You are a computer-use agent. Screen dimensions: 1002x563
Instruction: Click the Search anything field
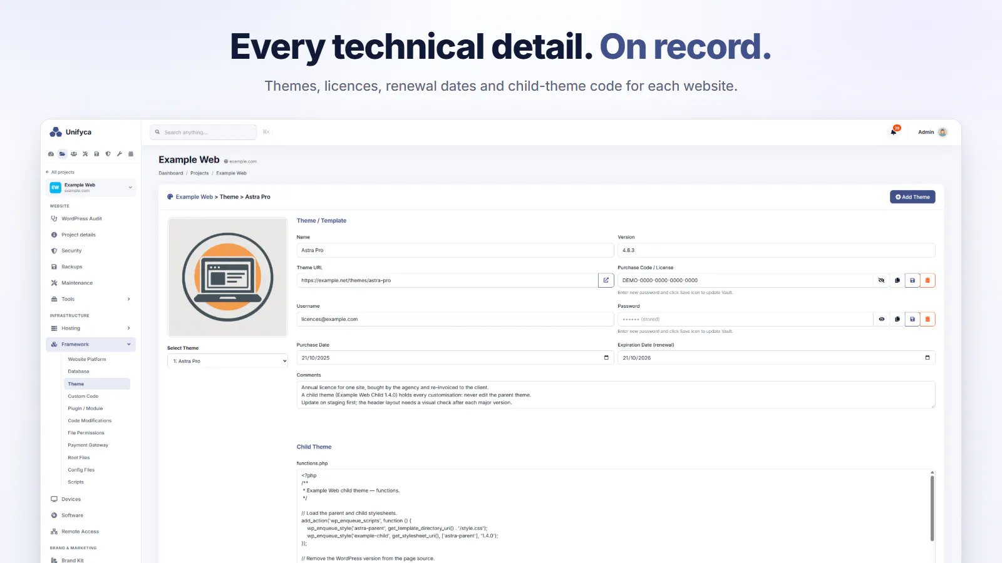[x=204, y=132]
